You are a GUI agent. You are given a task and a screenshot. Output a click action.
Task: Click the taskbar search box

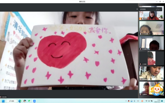pos(12,101)
